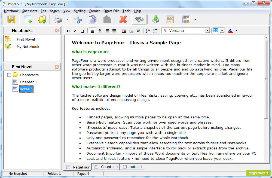Open the Search menu
Viewport: 272px width, 178px height.
[55, 11]
